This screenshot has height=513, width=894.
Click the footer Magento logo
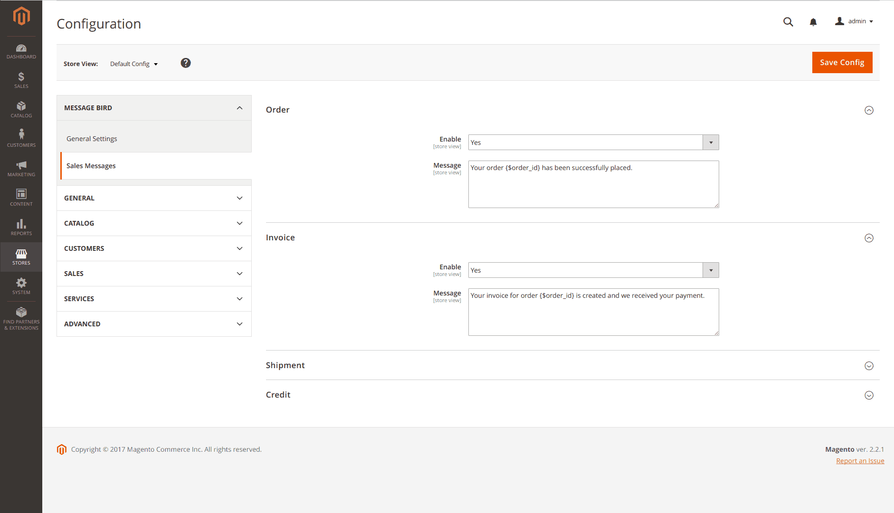[x=62, y=449]
